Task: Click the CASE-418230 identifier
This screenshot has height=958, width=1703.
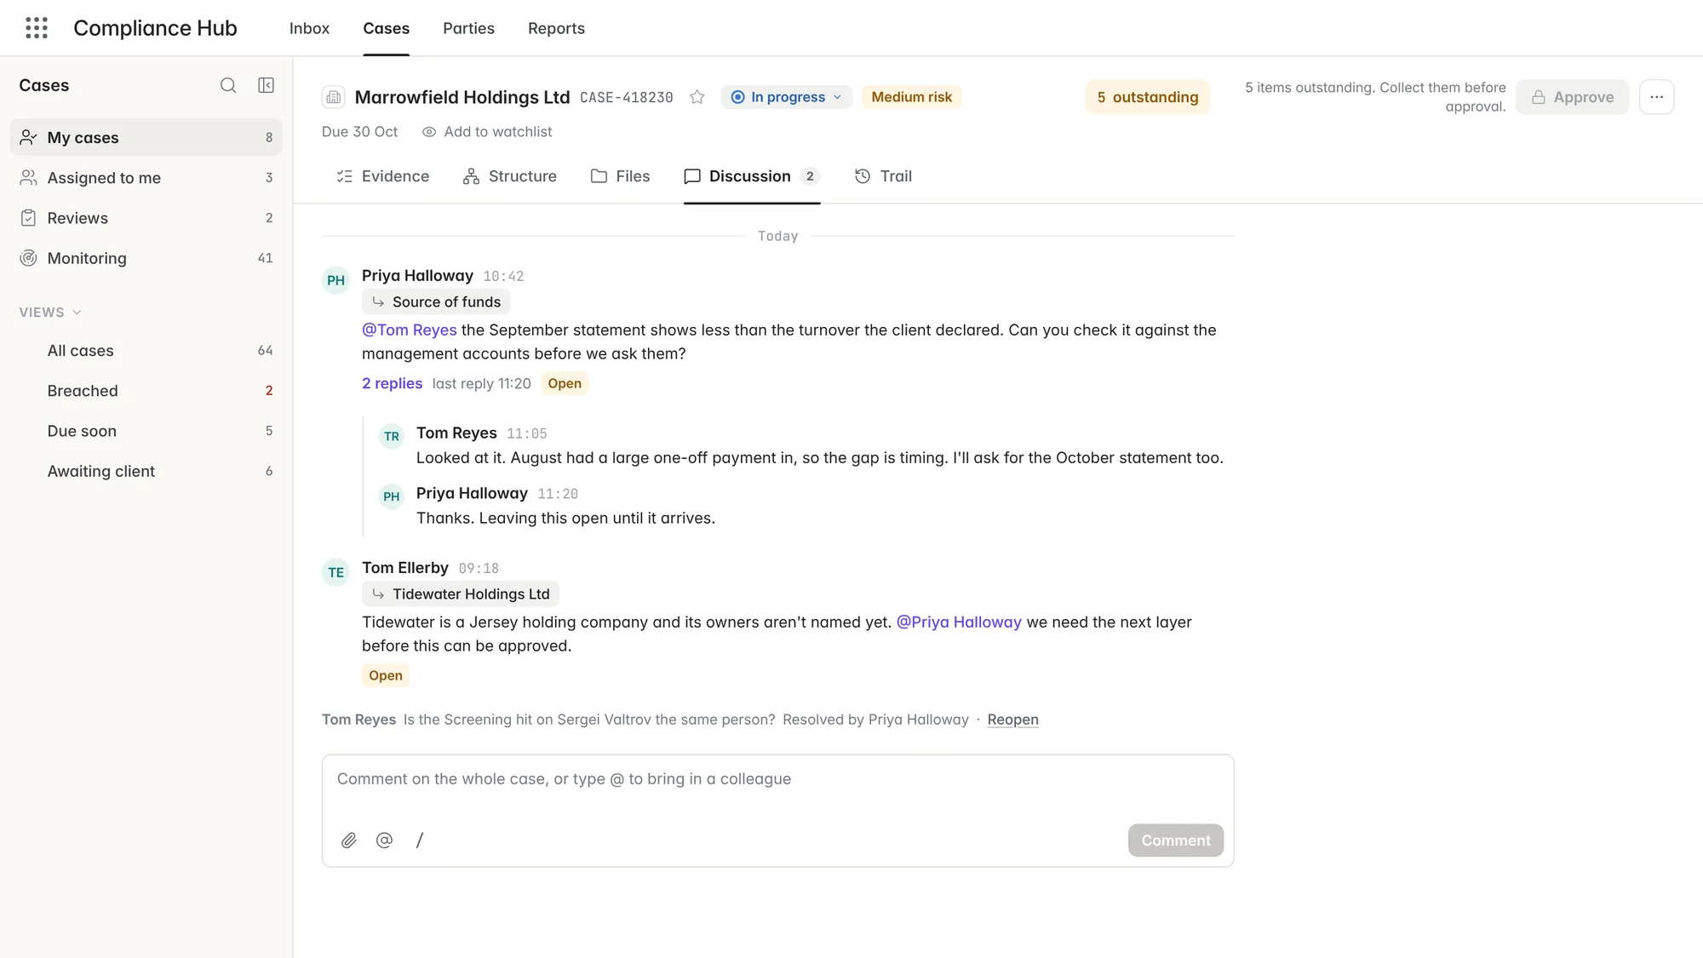Action: pos(626,98)
